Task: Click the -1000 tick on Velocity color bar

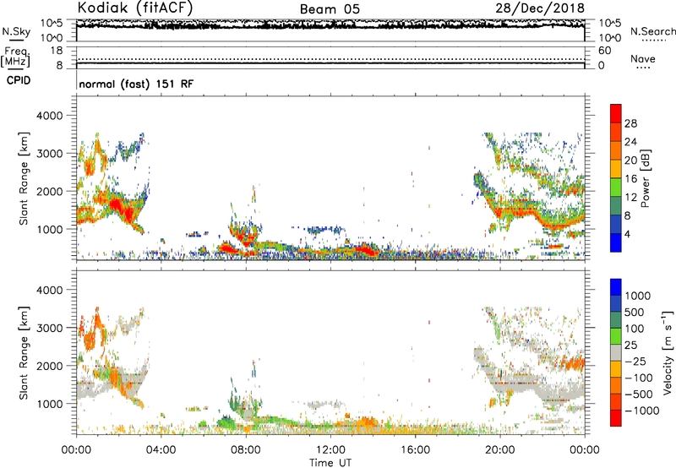Action: [x=642, y=411]
